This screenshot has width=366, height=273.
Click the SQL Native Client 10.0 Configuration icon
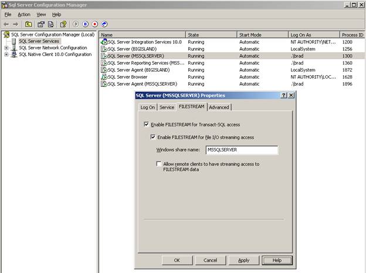pyautogui.click(x=14, y=54)
